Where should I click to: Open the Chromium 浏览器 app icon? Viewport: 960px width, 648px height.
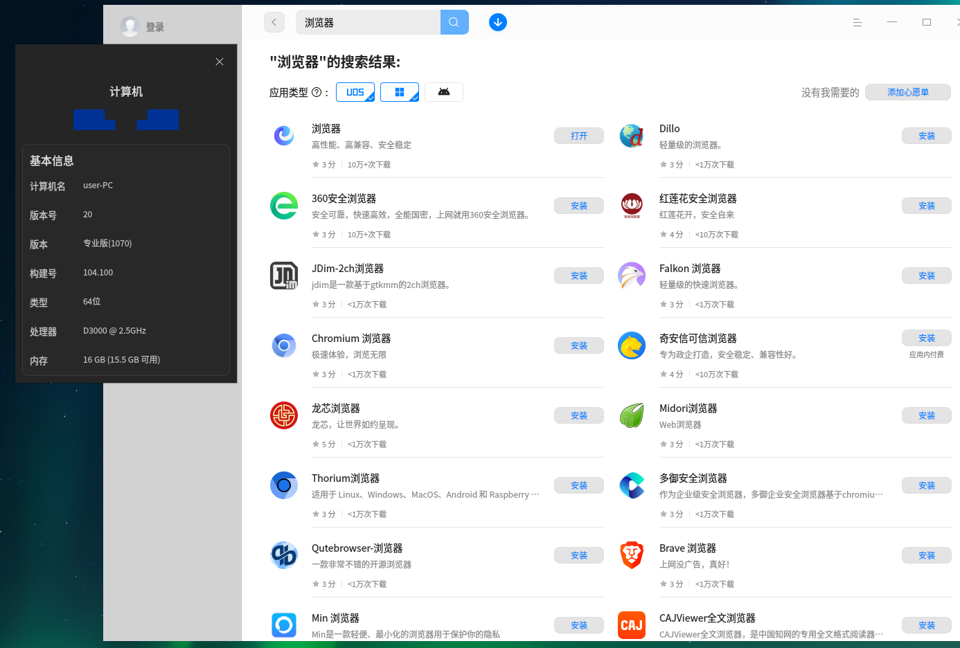pyautogui.click(x=284, y=345)
